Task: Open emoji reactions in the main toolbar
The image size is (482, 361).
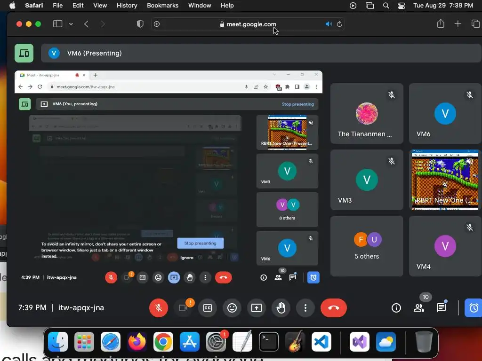Action: coord(232,307)
